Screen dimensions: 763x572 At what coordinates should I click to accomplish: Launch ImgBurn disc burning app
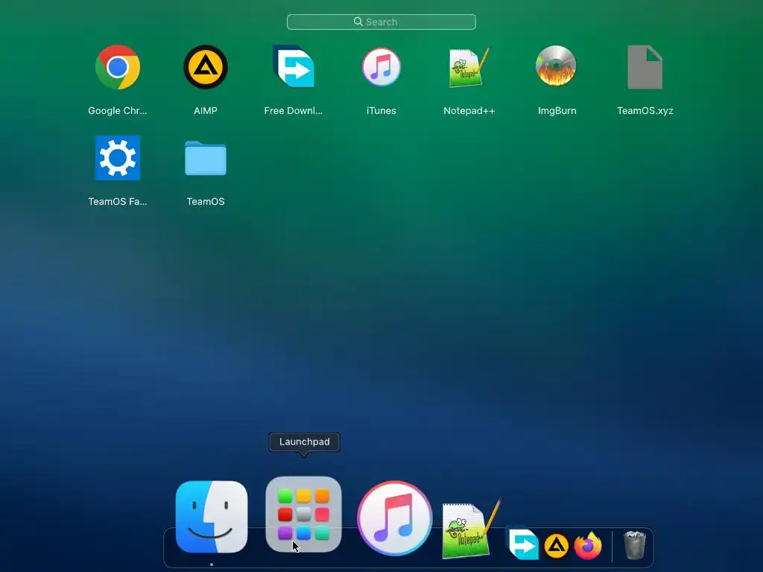[556, 66]
